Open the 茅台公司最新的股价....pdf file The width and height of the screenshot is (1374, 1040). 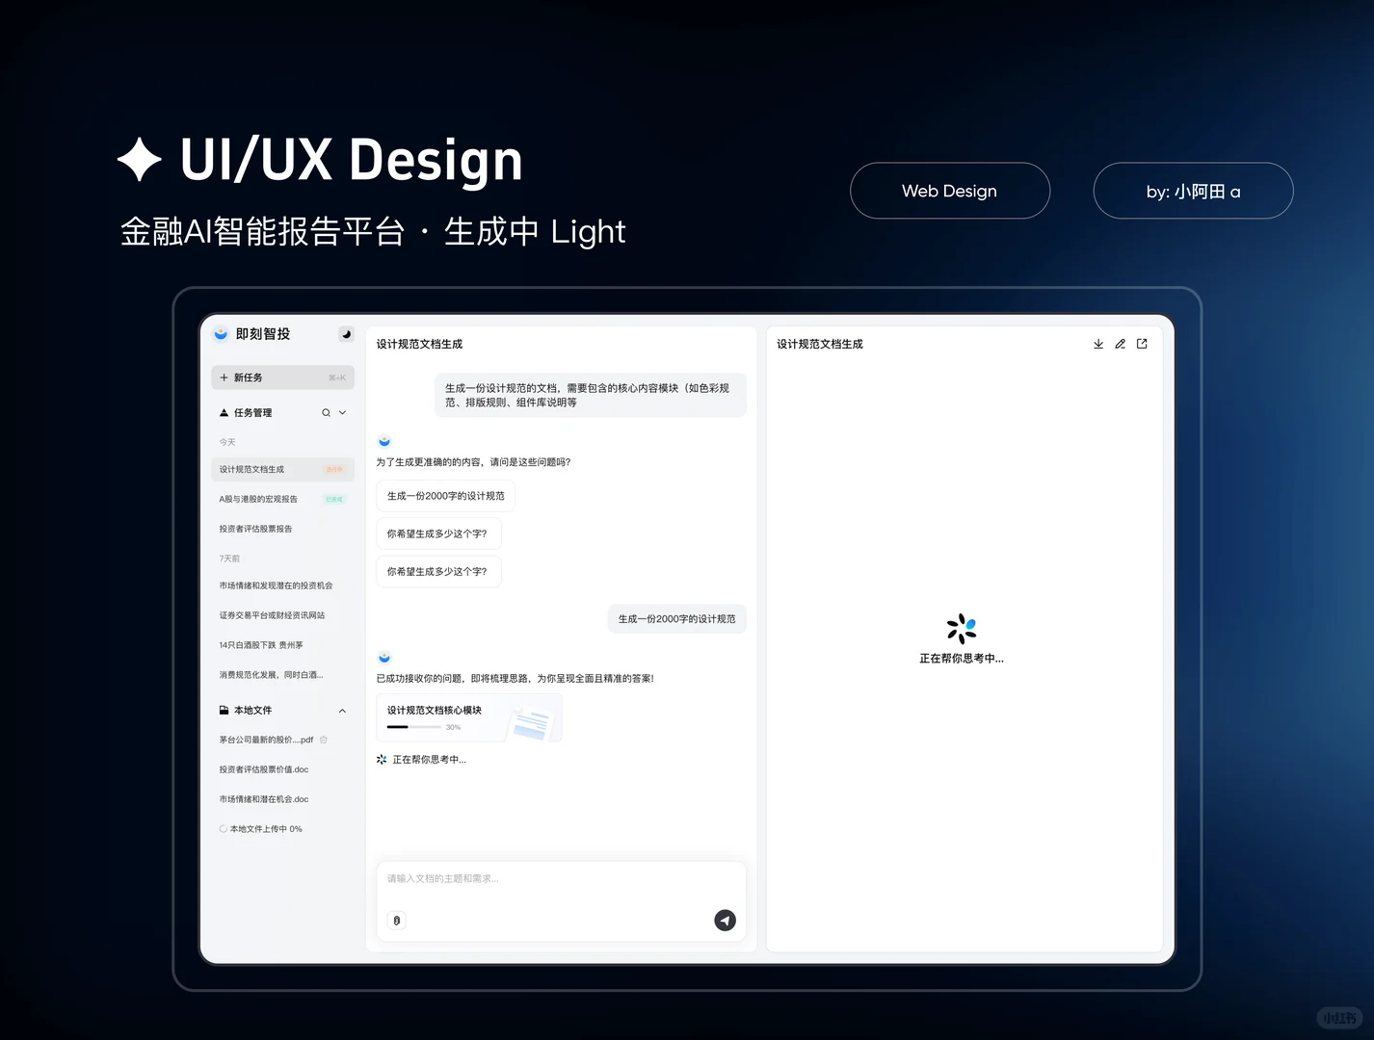click(266, 740)
